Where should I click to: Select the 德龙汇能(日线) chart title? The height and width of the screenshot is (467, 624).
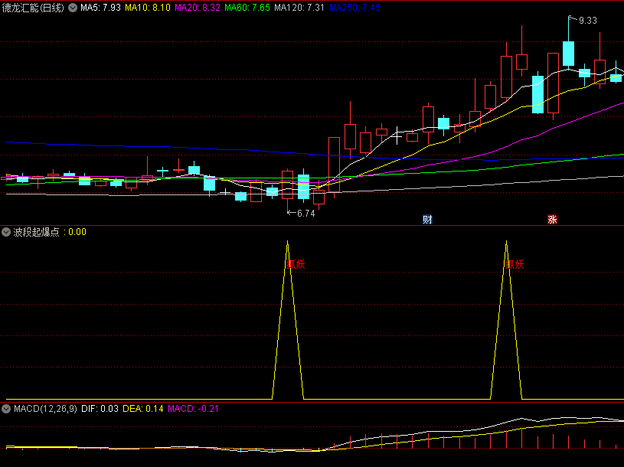[x=33, y=8]
